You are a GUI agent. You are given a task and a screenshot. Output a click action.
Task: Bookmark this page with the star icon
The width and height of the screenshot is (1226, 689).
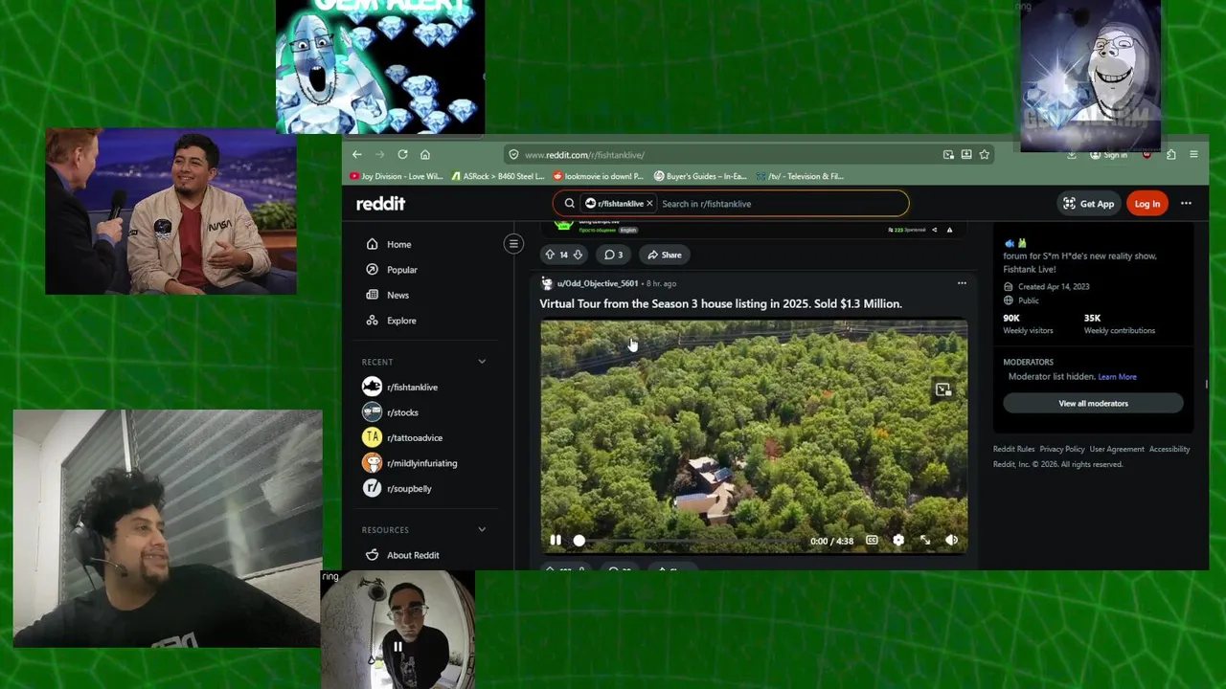[984, 154]
